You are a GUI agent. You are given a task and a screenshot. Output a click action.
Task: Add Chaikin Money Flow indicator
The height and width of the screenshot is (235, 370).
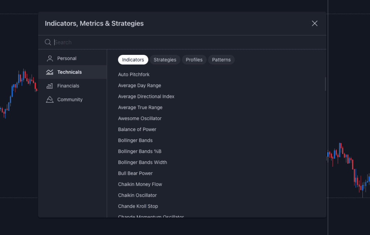140,184
